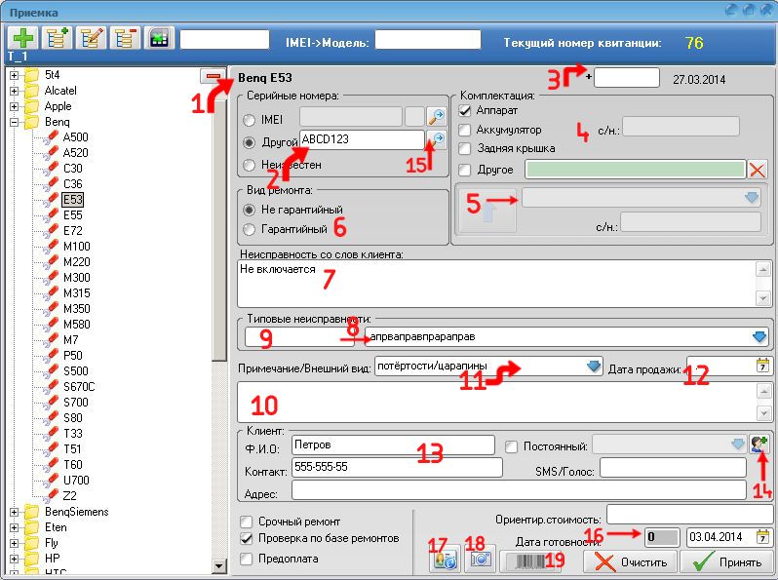
Task: Check the Срочный ремонт option
Action: [x=247, y=522]
